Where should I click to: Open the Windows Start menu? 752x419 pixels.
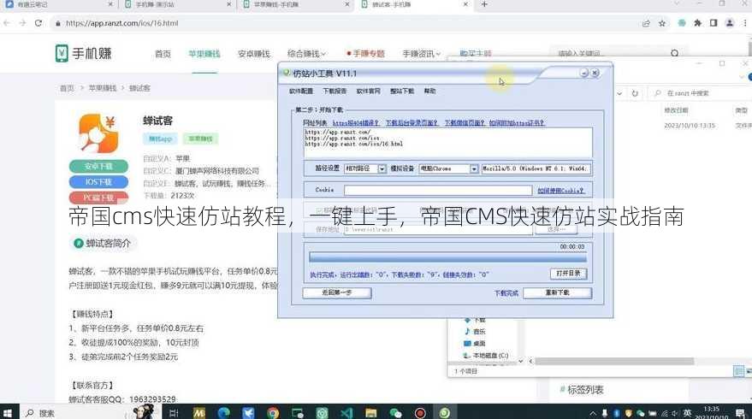[x=7, y=413]
